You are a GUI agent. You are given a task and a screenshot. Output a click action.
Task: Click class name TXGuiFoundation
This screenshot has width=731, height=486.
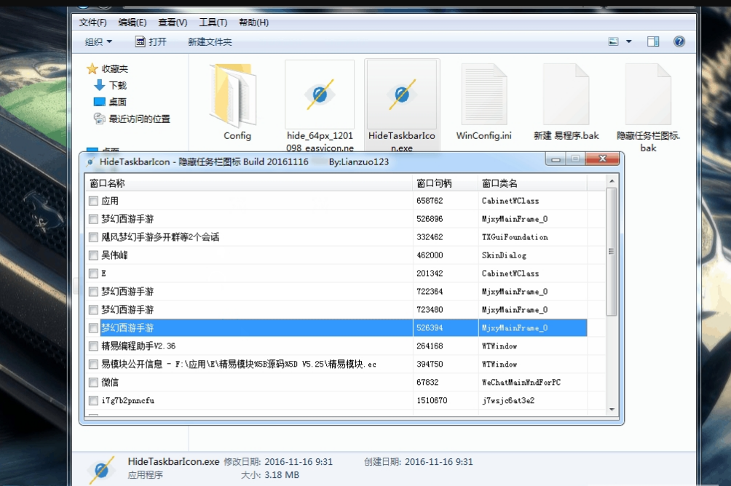pos(515,237)
